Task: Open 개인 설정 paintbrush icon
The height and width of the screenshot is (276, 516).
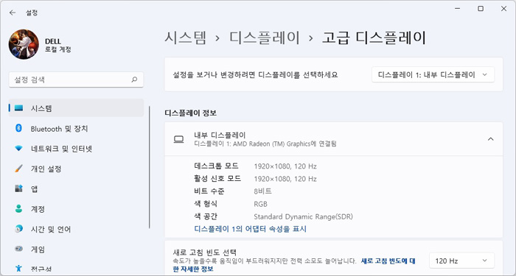Action: 18,169
